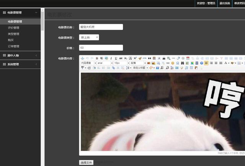Click the rabbit image inside the editor
This screenshot has width=245, height=166.
point(163,112)
